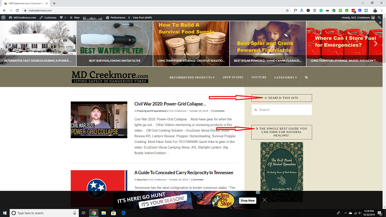Open Performance in the admin bar
Viewport: 386px width, 217px height.
[x=115, y=17]
